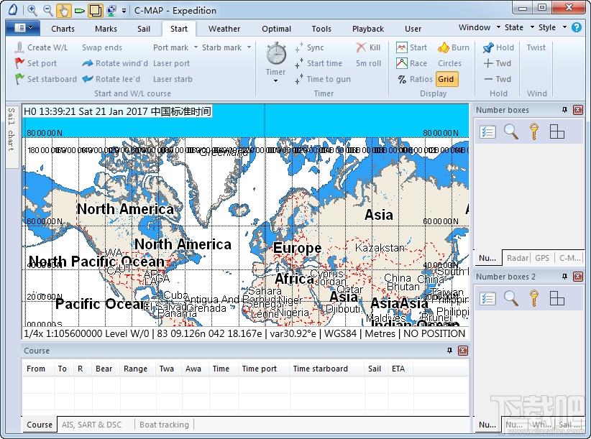Click Create W/L button

point(42,47)
